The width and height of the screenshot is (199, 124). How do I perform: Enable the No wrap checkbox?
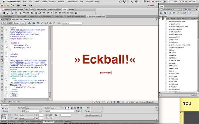52,115
